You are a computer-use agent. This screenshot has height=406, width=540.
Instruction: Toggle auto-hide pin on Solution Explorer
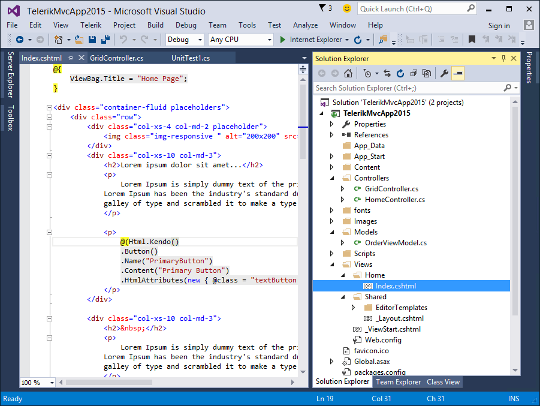pos(503,58)
